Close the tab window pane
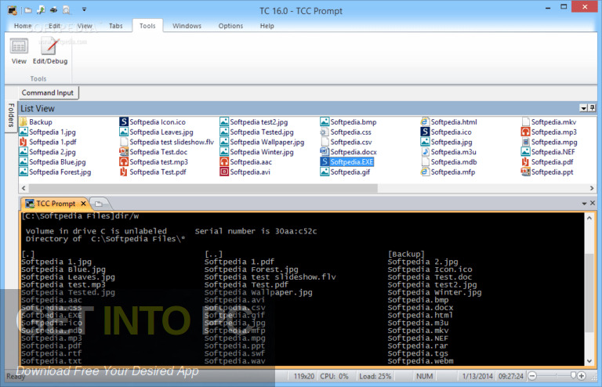 593,203
